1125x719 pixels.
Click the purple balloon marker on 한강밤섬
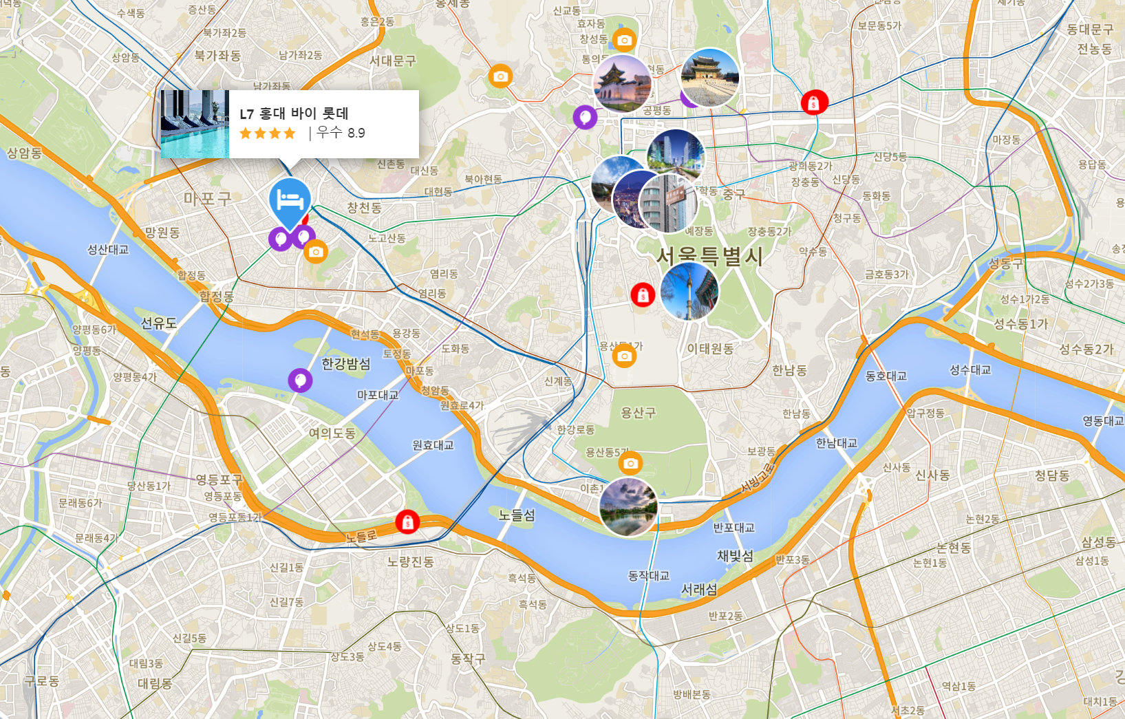pos(300,380)
